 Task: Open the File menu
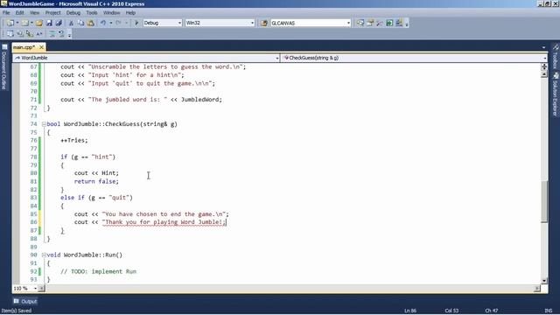[6, 12]
